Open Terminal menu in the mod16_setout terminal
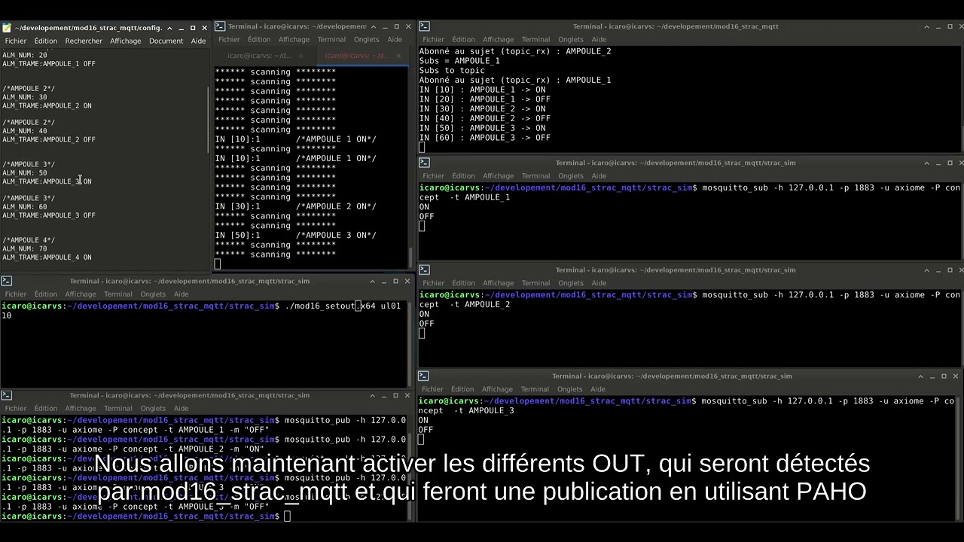Image resolution: width=964 pixels, height=542 pixels. [x=118, y=294]
